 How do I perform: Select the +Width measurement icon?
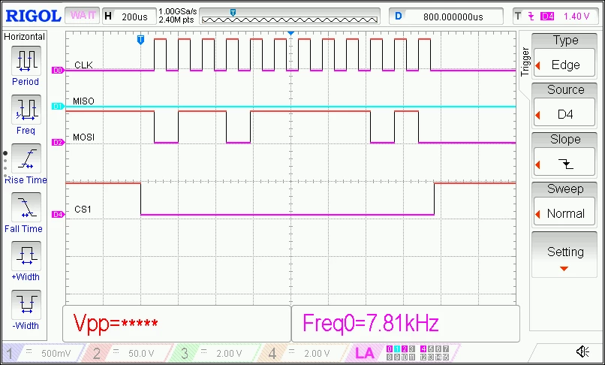coord(26,255)
